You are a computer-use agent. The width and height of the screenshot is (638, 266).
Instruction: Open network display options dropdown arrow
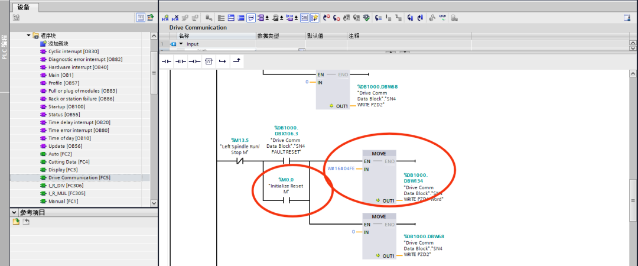pyautogui.click(x=296, y=18)
